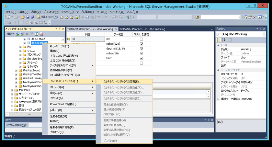272x147 pixels.
Task: Expand the iPentecSound database node
Action: click(16, 71)
